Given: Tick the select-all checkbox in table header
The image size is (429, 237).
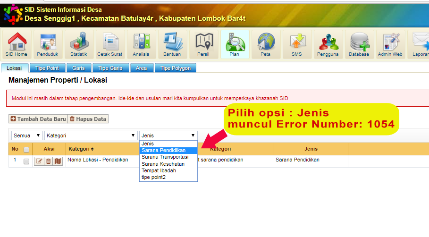Looking at the screenshot, I should 26,150.
